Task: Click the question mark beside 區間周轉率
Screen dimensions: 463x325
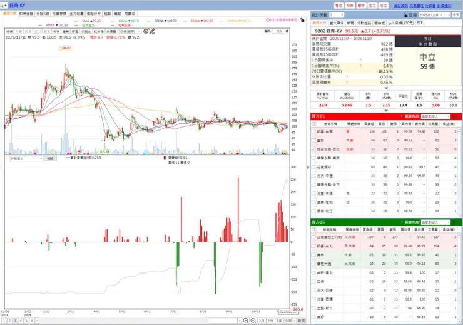Action: click(347, 82)
